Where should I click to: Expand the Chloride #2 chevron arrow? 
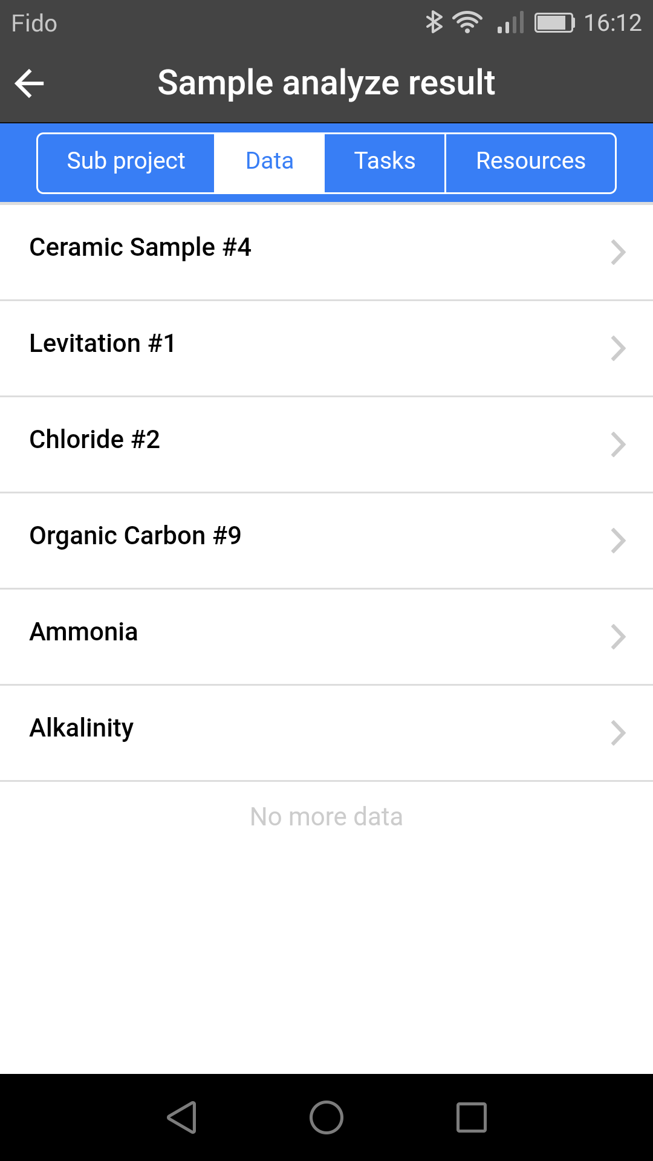(618, 444)
